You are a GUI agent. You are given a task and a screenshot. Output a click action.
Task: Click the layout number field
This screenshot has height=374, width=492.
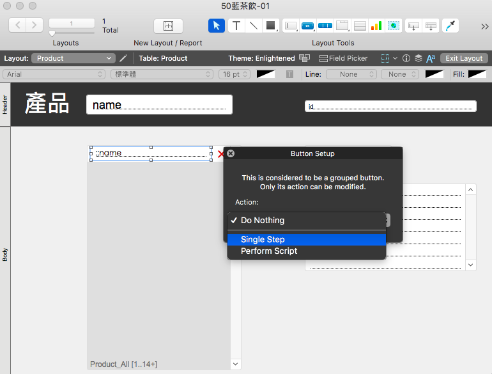(x=72, y=23)
